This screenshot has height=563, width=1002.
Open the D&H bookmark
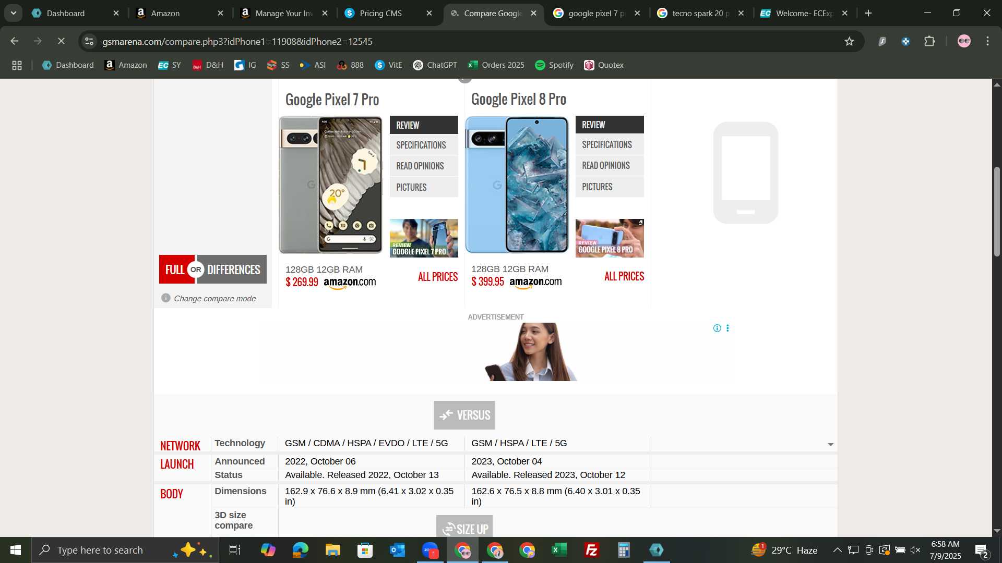pyautogui.click(x=208, y=65)
